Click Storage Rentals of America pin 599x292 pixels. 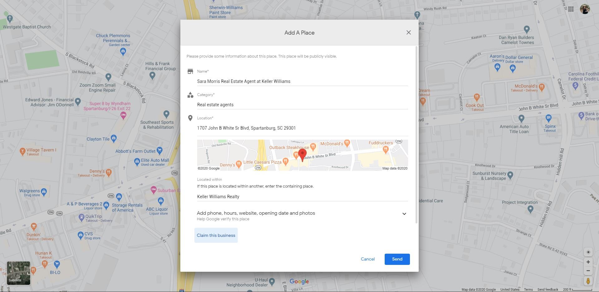(119, 197)
